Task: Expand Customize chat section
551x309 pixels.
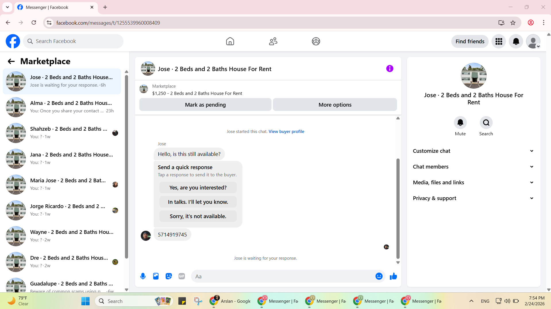Action: point(473,151)
